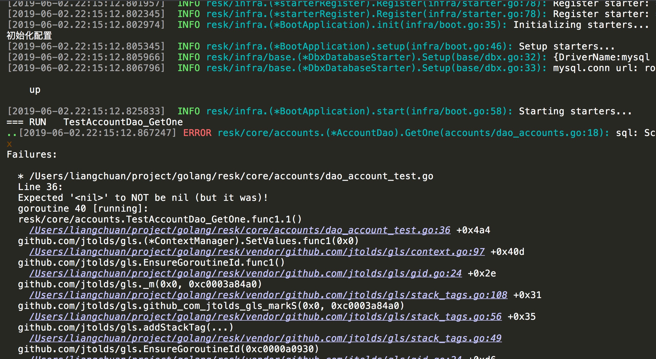This screenshot has width=656, height=359.
Task: Click the '=== RUN TestAccountDao_GetOne' line
Action: pyautogui.click(x=95, y=122)
